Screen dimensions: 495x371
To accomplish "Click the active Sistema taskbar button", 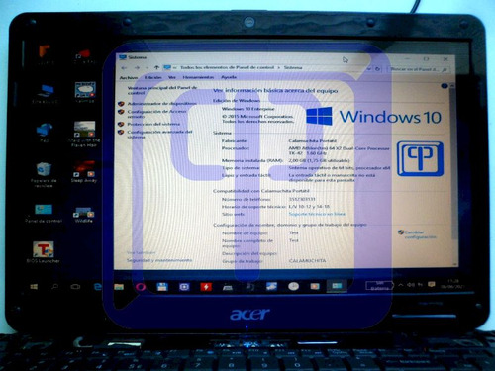I will point(337,286).
